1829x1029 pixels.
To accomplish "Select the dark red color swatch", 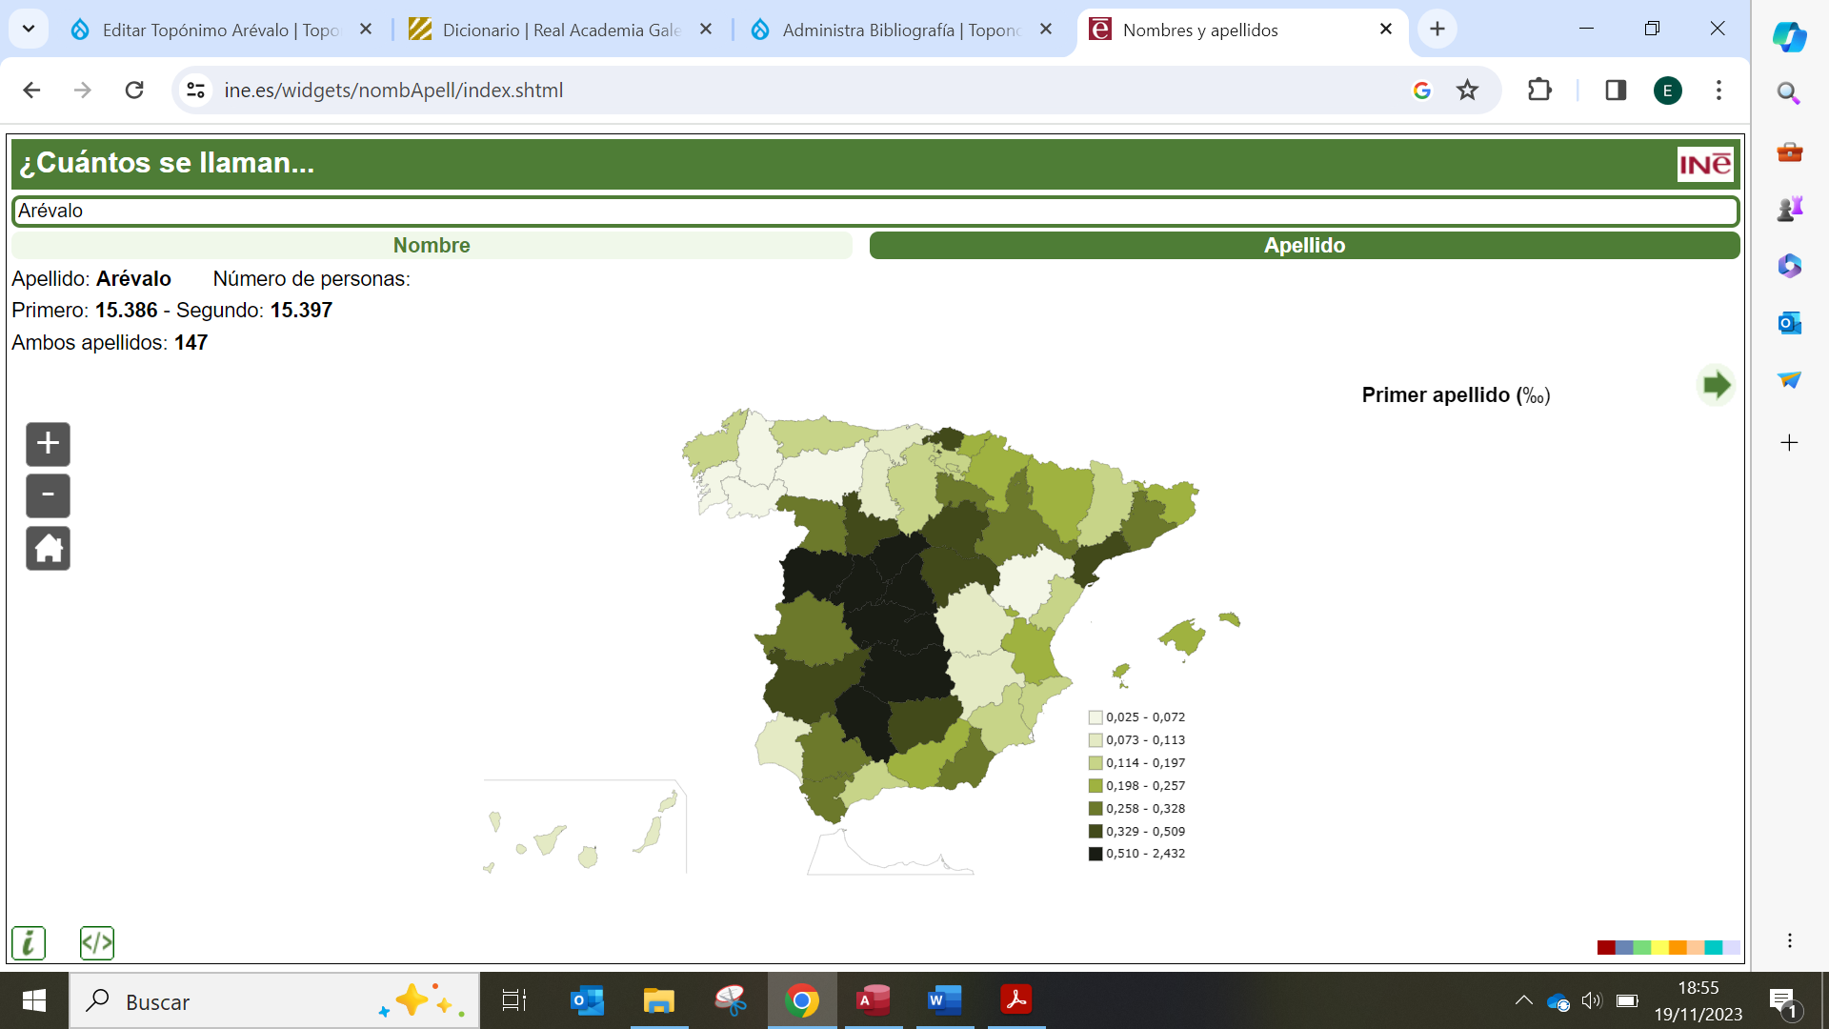I will coord(1606,947).
